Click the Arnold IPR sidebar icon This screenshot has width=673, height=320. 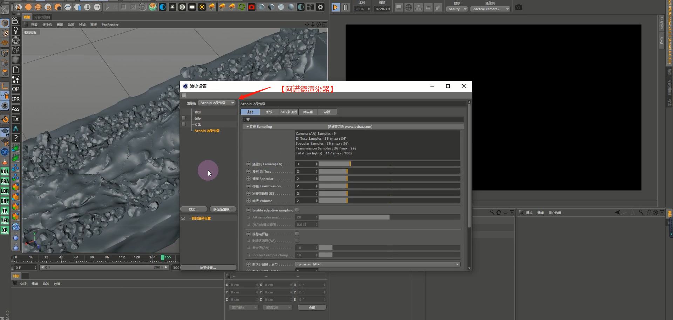[15, 99]
